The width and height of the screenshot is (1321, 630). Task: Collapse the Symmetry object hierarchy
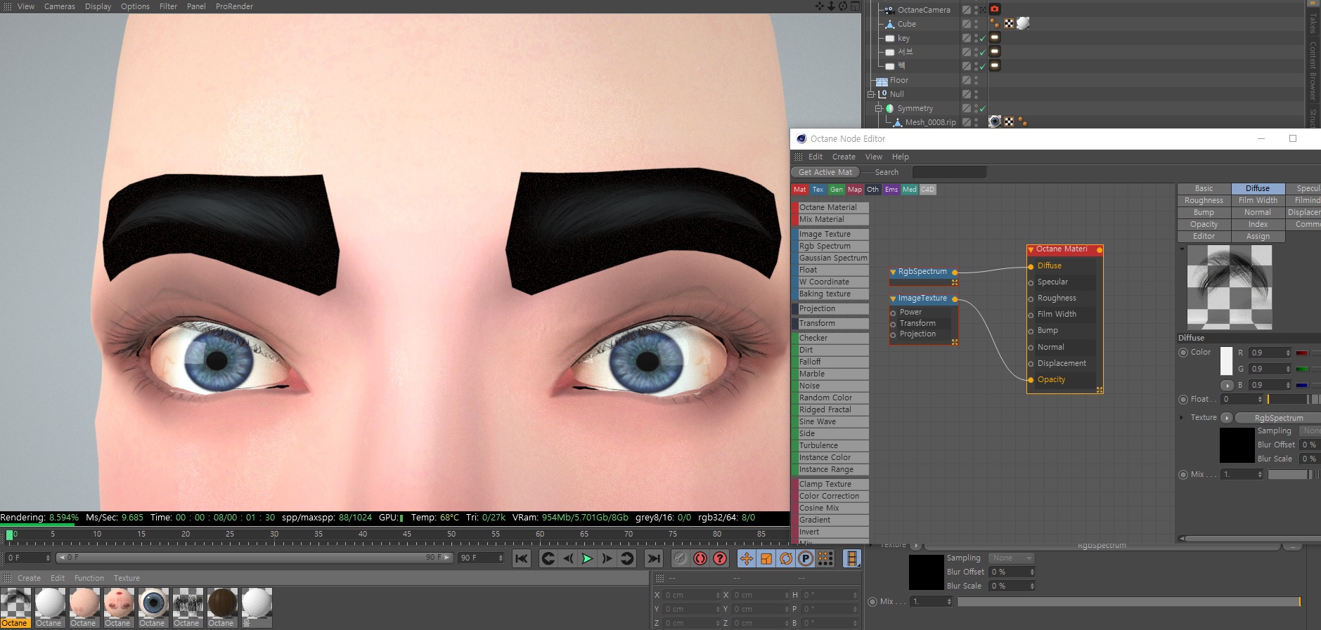point(879,108)
